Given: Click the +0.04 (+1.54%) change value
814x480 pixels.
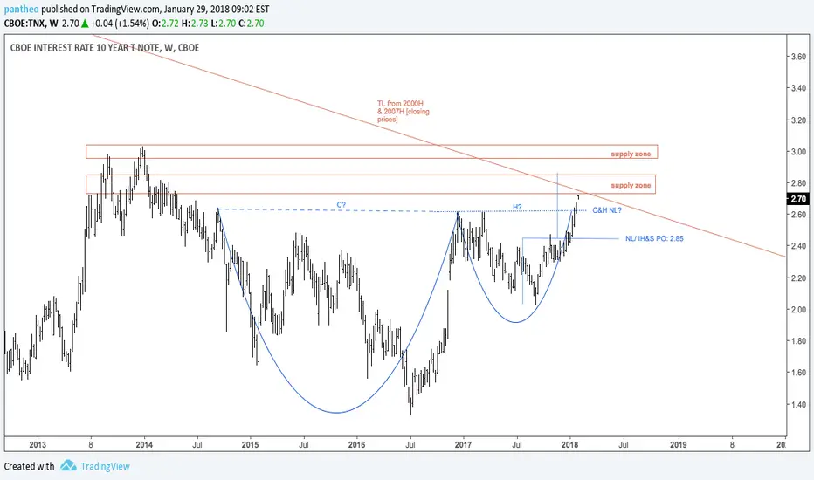Looking at the screenshot, I should (x=120, y=24).
